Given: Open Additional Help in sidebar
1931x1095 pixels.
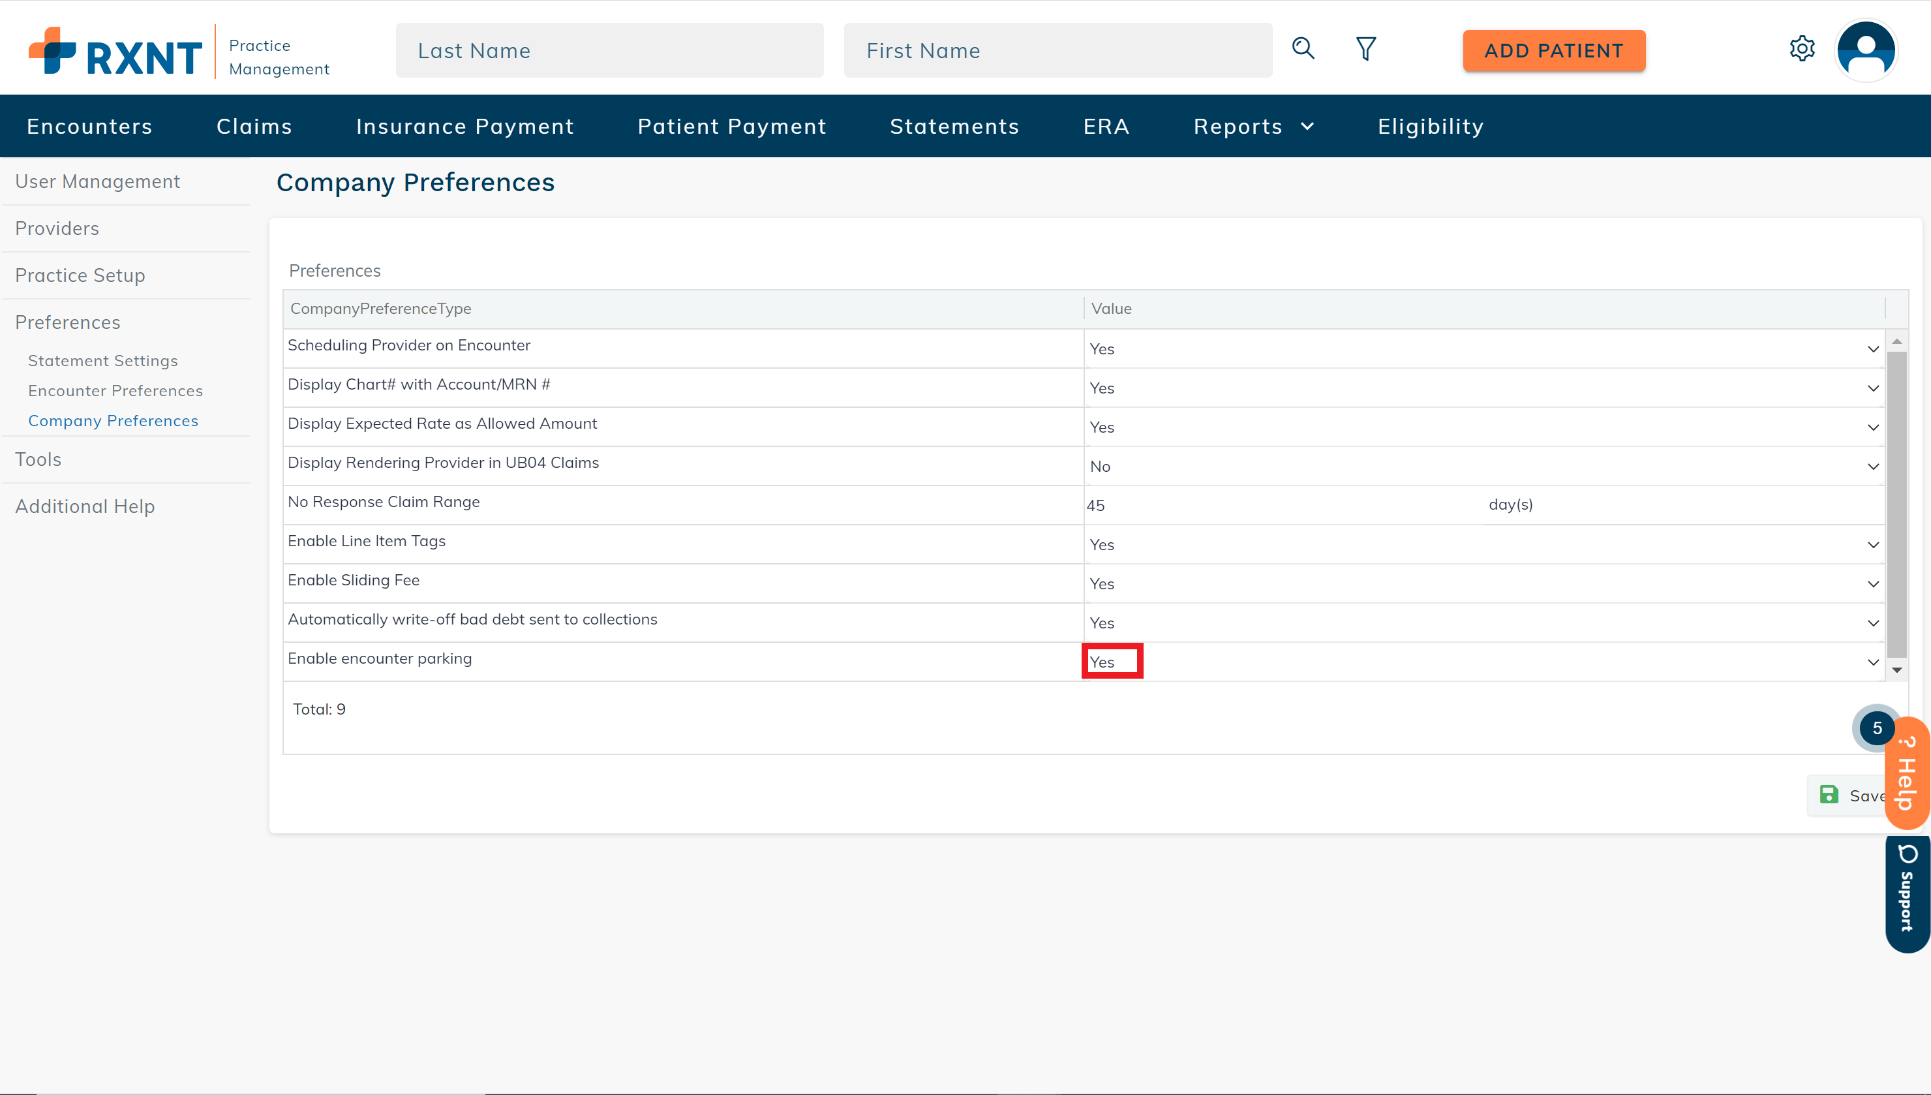Looking at the screenshot, I should click(x=85, y=506).
